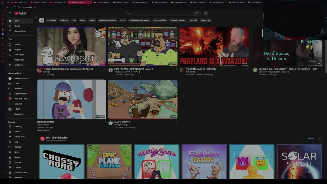Switch to Marvel Rivals Mod browser tab
The image size is (327, 184).
point(218,2)
